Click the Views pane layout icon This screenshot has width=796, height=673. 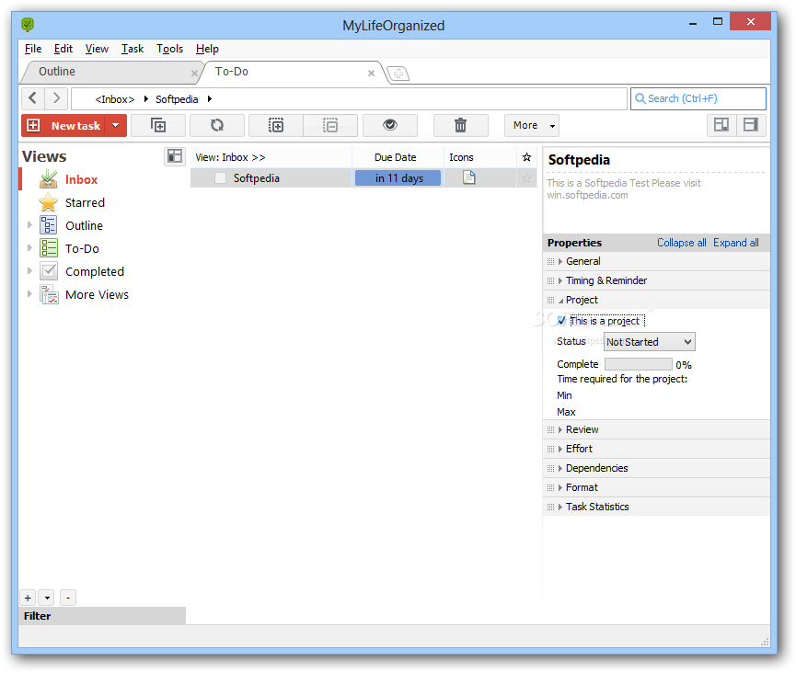(175, 156)
